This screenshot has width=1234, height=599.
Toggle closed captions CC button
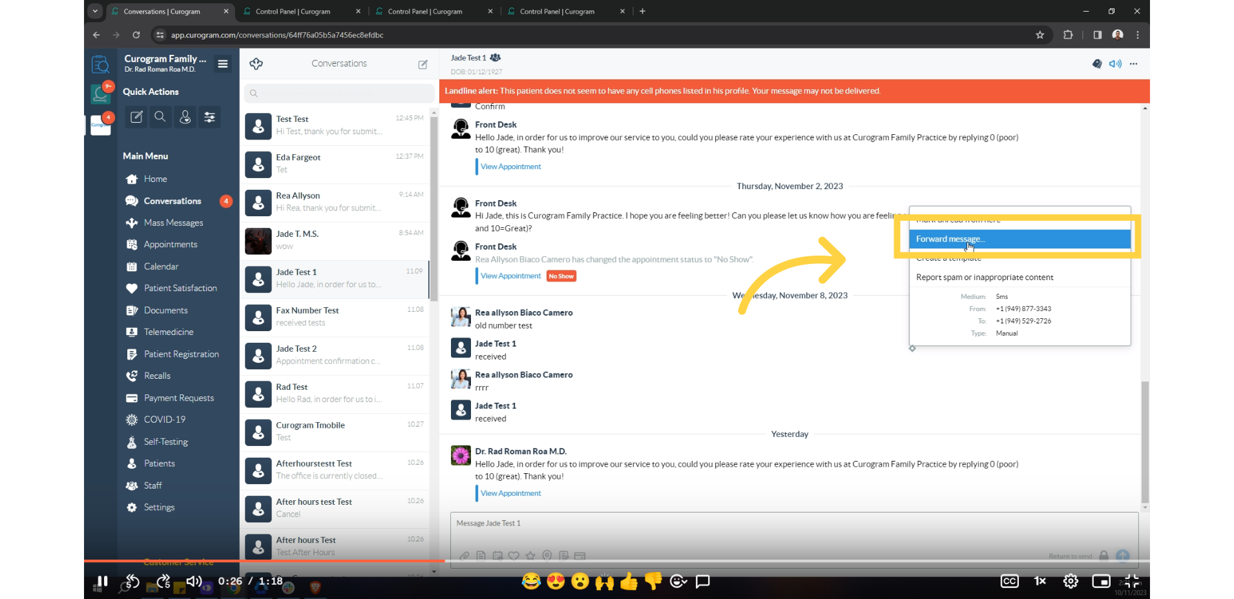pos(1009,582)
